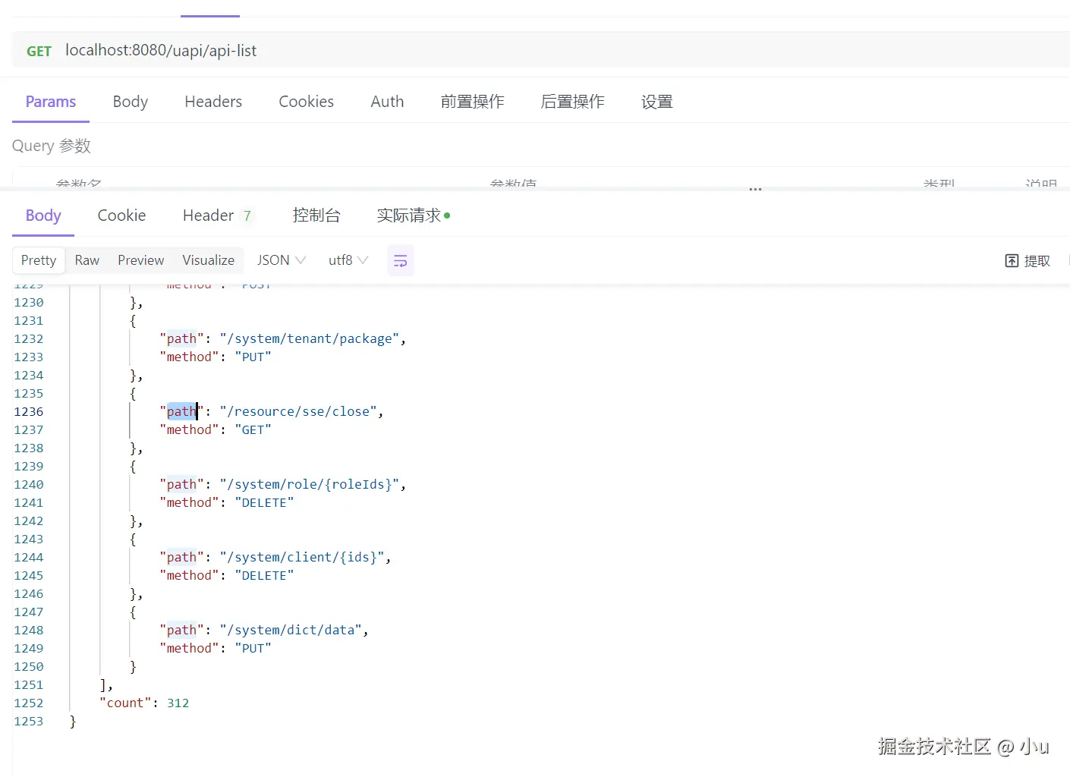Choose the Raw view mode
The height and width of the screenshot is (777, 1070).
pyautogui.click(x=87, y=260)
